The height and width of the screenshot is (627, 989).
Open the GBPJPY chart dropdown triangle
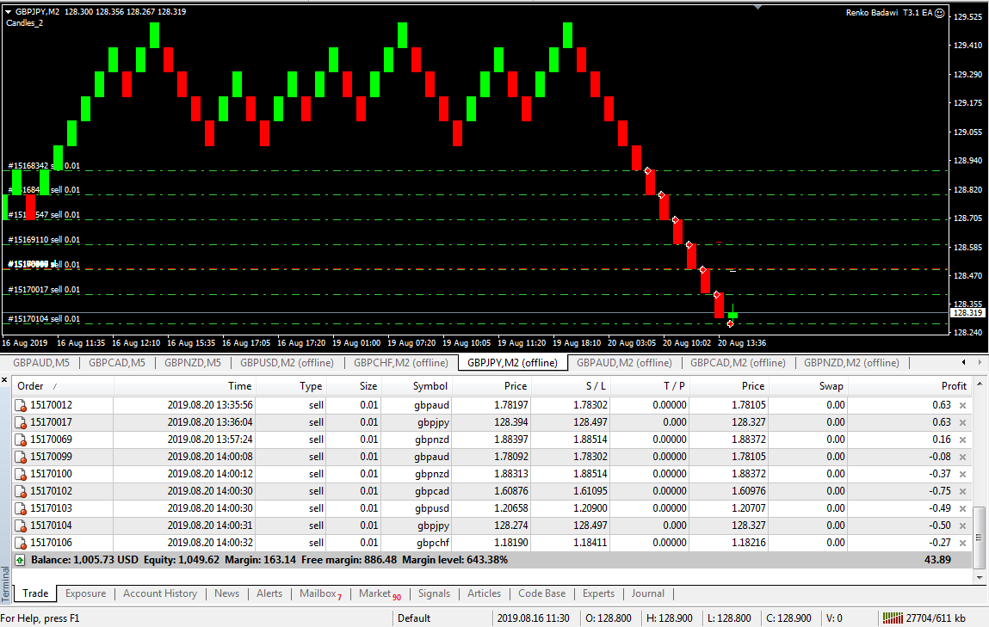click(x=9, y=12)
